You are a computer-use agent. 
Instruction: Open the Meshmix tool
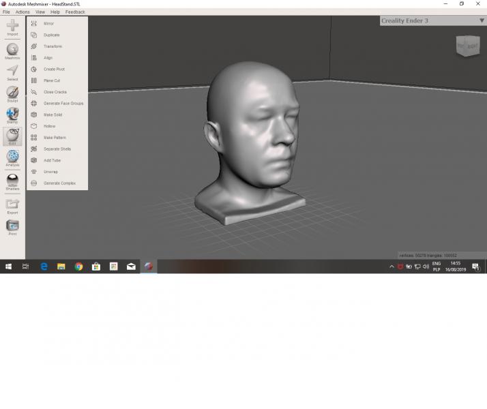(x=12, y=50)
